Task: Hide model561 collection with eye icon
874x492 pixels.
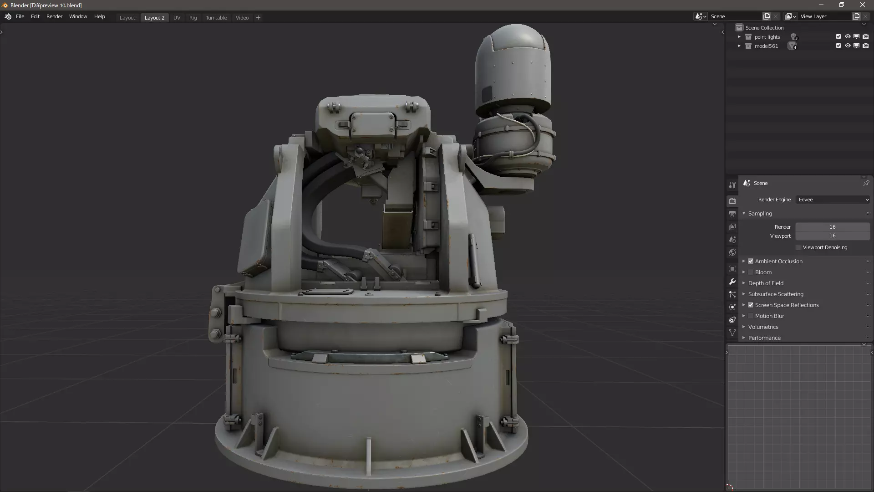Action: click(x=848, y=46)
